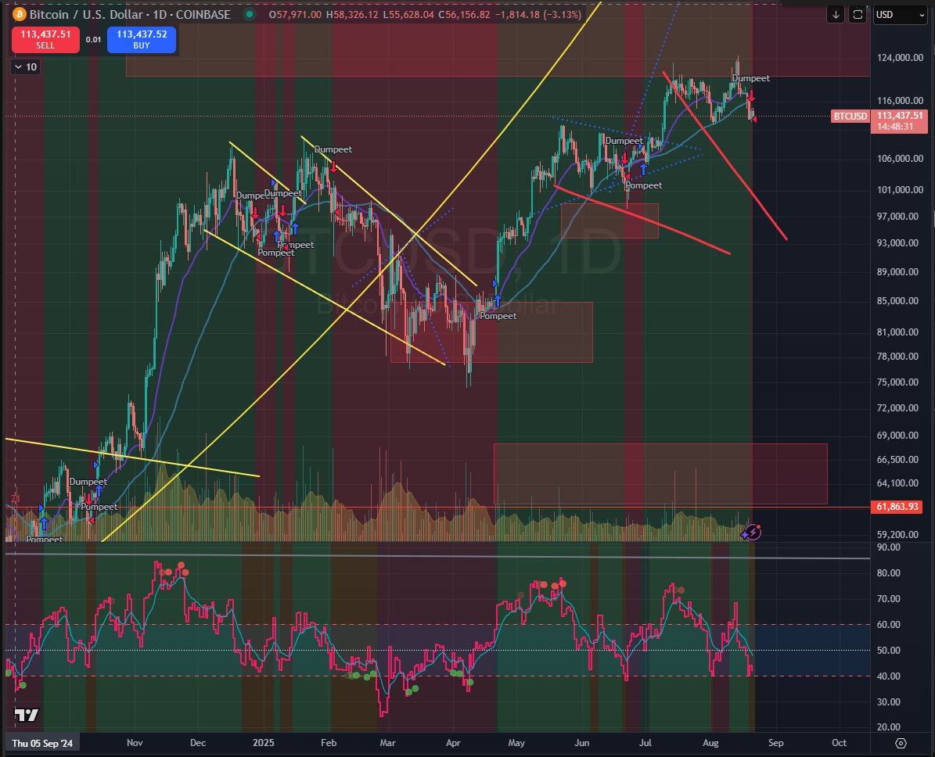Click the down-arrow scroll button at top right
Screen dimensions: 935x757
(x=836, y=15)
